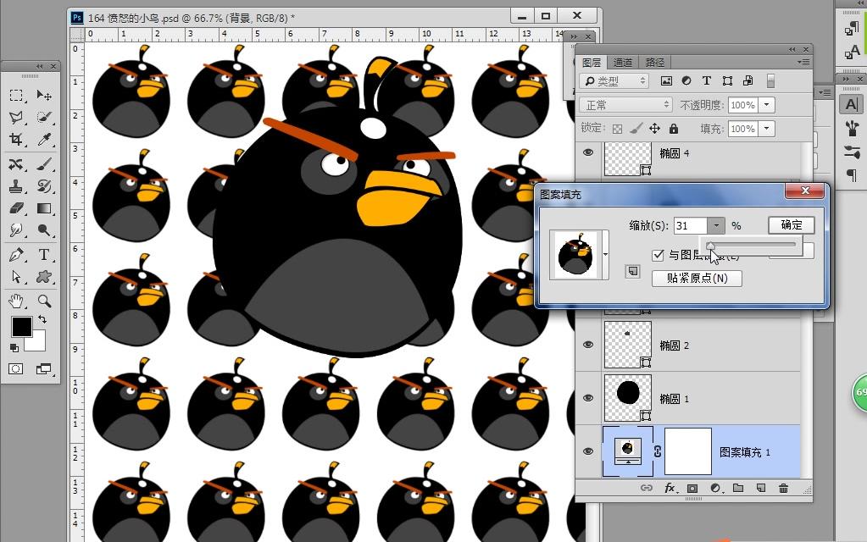Toggle lock position icon
This screenshot has width=867, height=542.
pos(654,129)
